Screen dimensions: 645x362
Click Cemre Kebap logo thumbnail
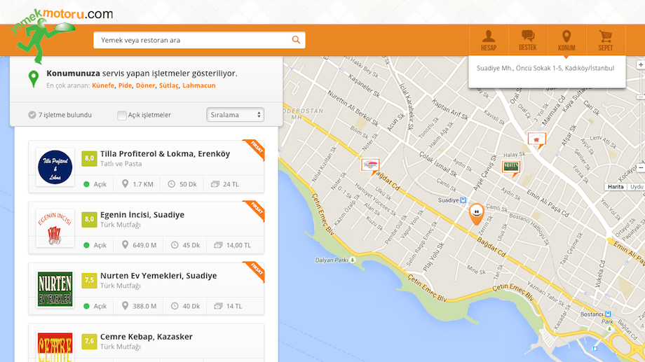click(55, 347)
